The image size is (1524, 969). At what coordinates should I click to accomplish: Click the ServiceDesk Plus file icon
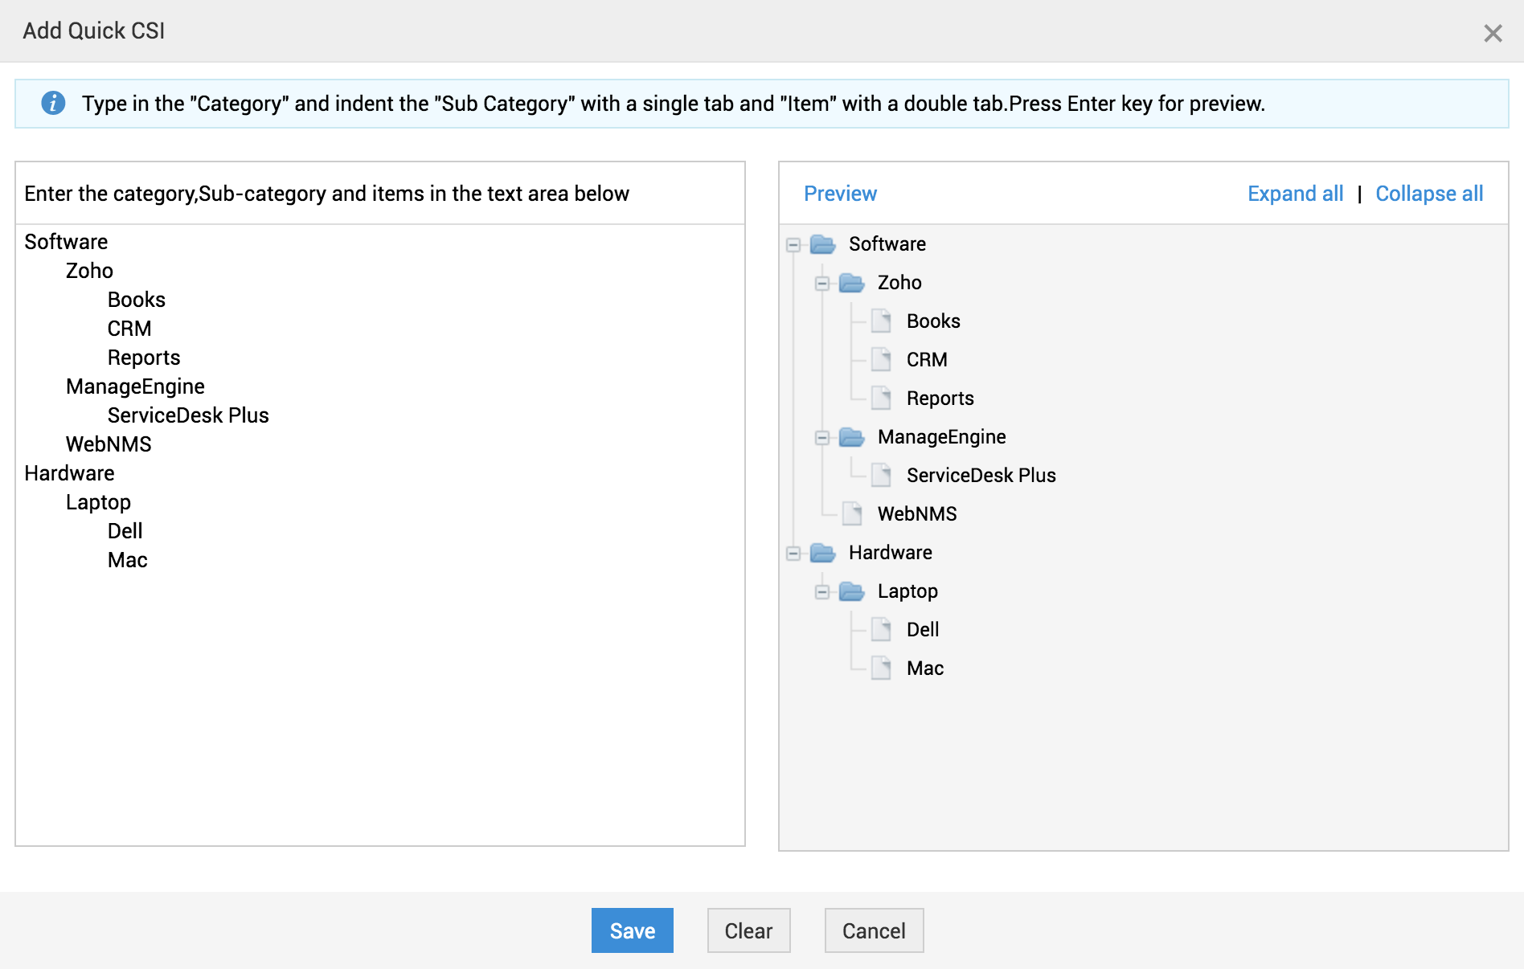882,476
